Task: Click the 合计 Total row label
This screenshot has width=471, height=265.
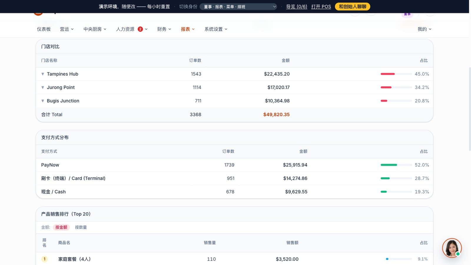Action: point(52,115)
